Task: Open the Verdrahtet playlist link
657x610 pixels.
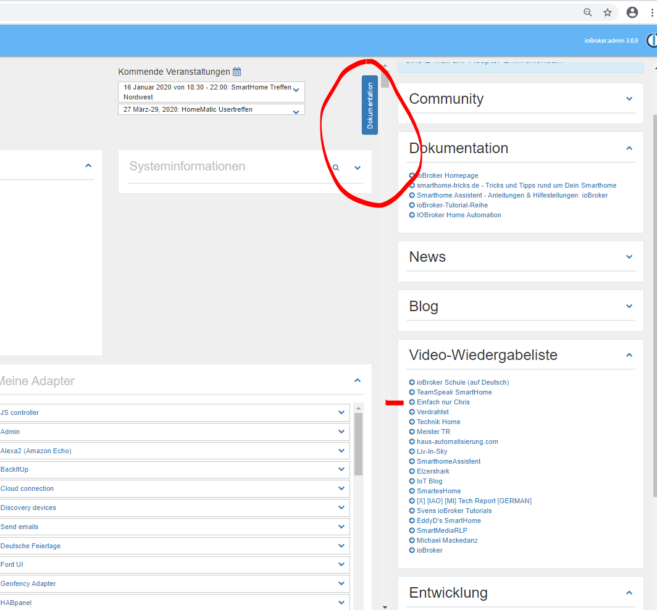Action: (x=432, y=412)
